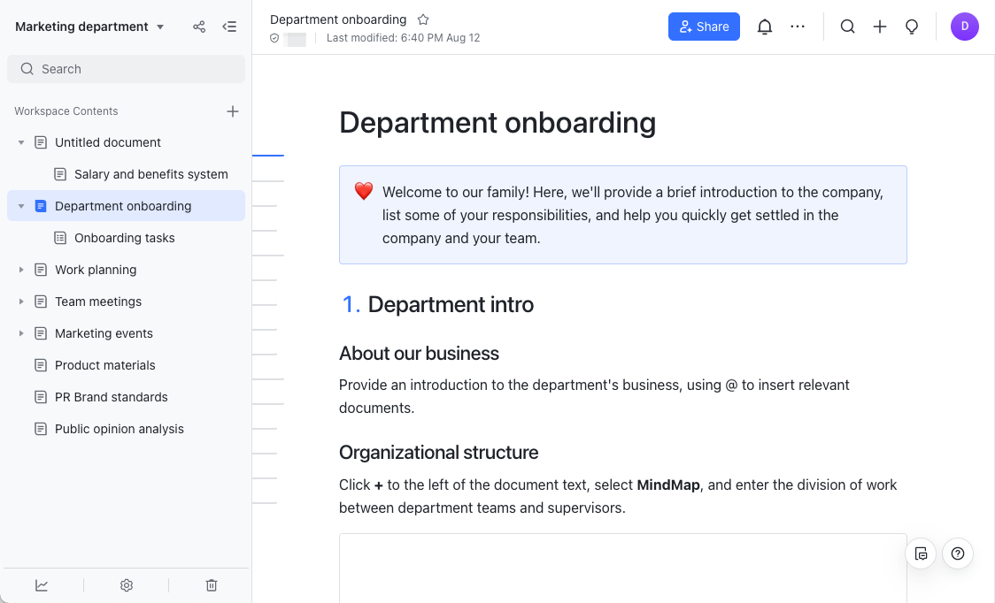The height and width of the screenshot is (603, 995).
Task: Open the workspace analytics chart icon
Action: point(42,585)
